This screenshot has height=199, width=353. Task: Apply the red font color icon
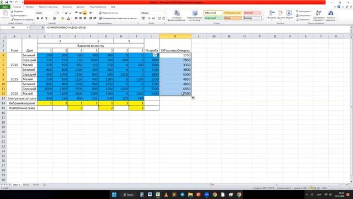coord(68,18)
